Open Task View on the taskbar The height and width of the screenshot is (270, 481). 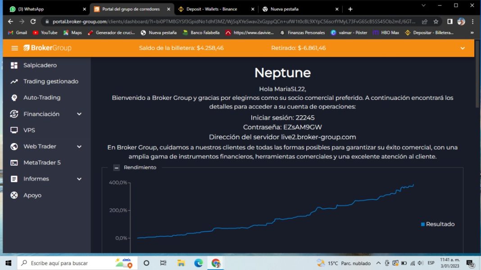(x=163, y=263)
